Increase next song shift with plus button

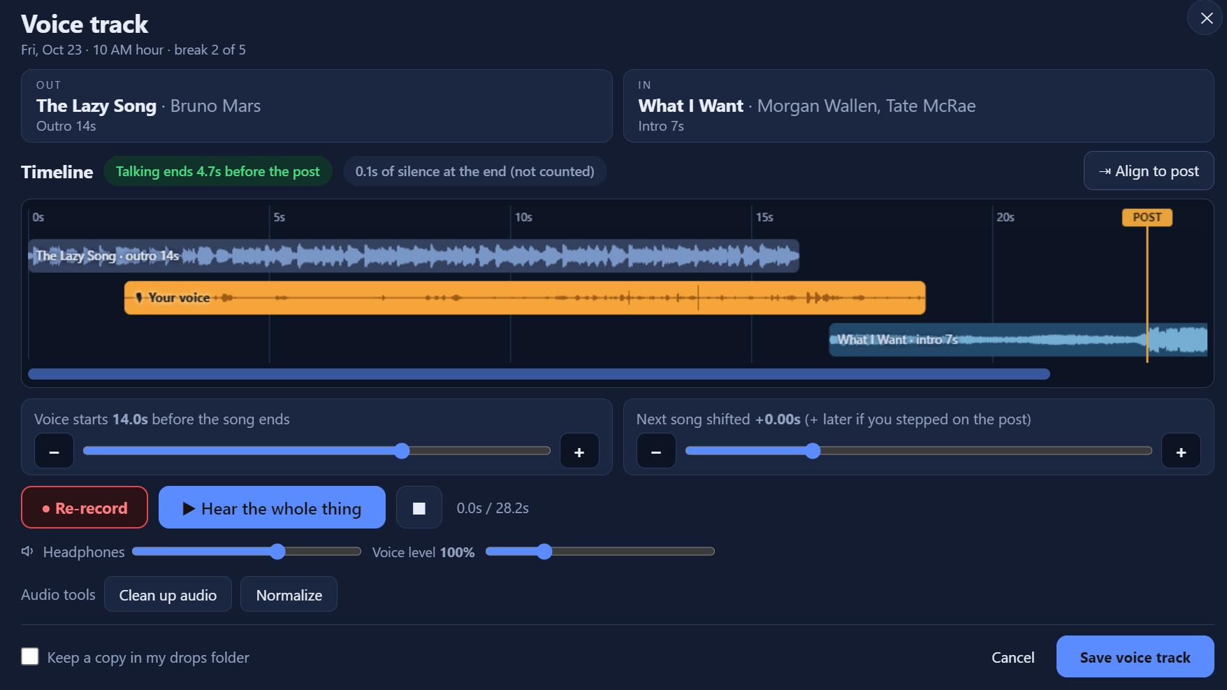(1181, 451)
